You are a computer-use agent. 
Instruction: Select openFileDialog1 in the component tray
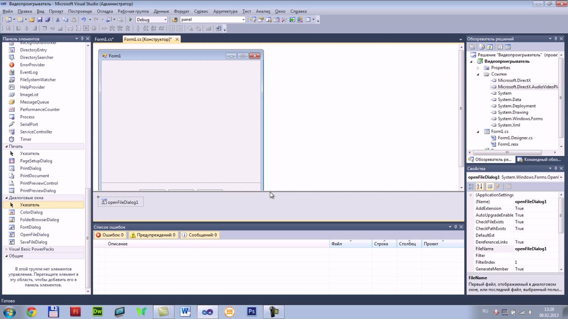pyautogui.click(x=120, y=202)
